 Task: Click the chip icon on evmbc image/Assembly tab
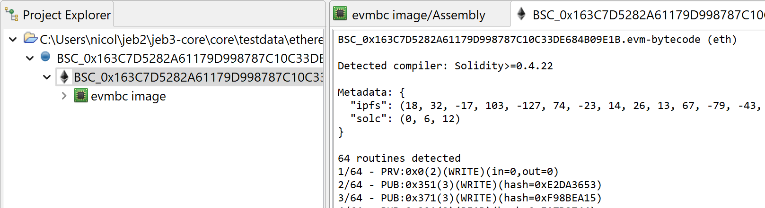[x=340, y=14]
